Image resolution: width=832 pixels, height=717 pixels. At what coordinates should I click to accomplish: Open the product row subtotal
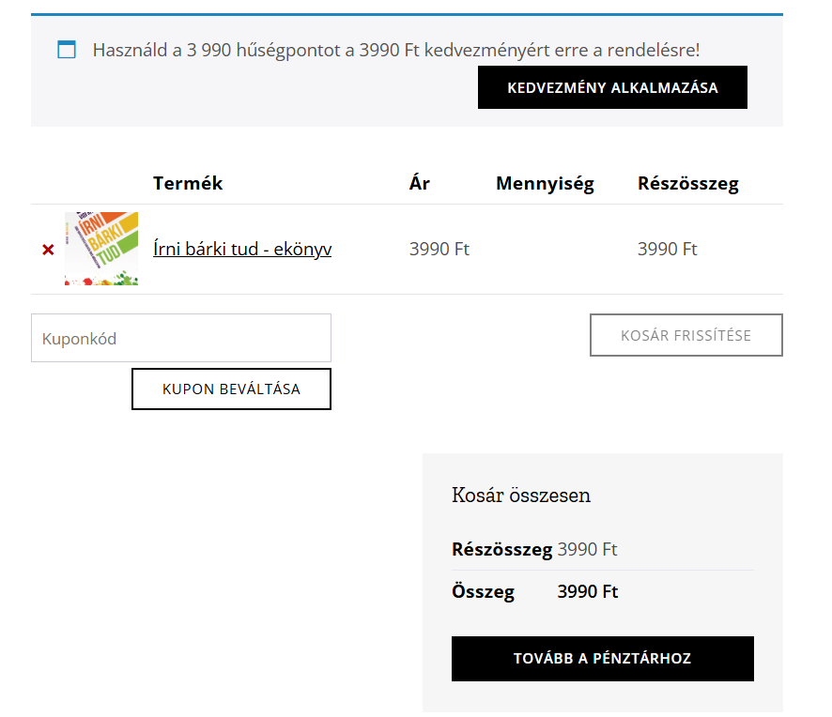tap(667, 249)
